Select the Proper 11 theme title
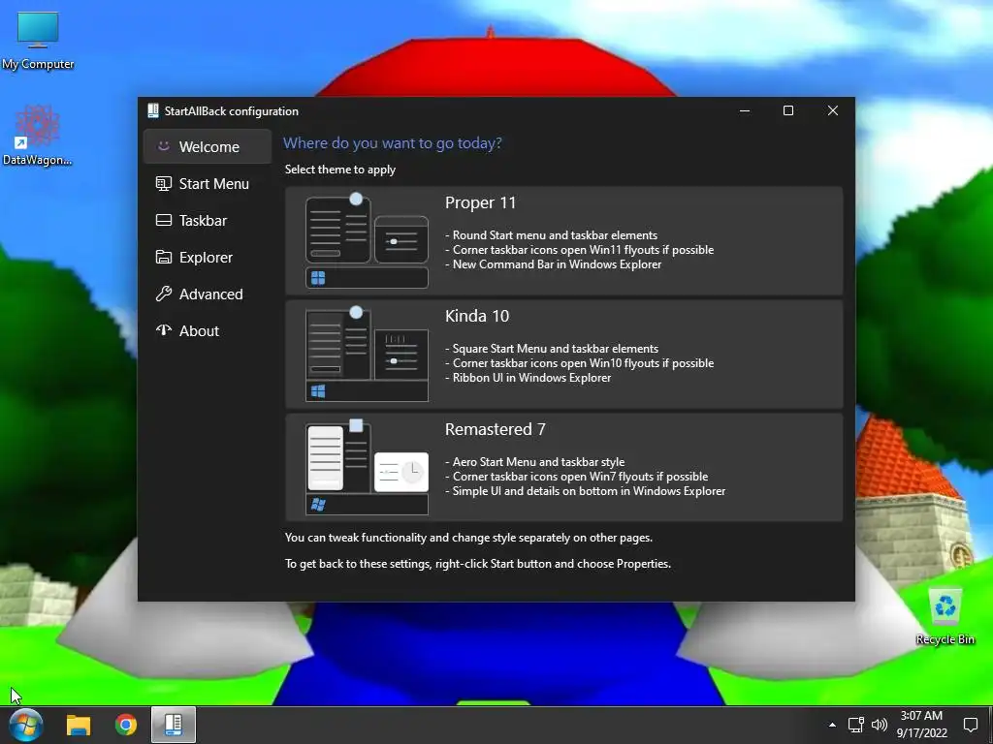This screenshot has width=993, height=744. [x=480, y=203]
